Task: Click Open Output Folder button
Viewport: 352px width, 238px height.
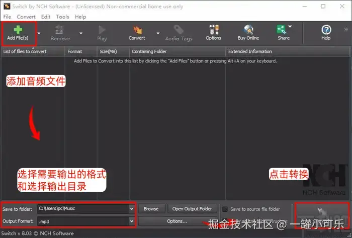Action: click(x=192, y=209)
